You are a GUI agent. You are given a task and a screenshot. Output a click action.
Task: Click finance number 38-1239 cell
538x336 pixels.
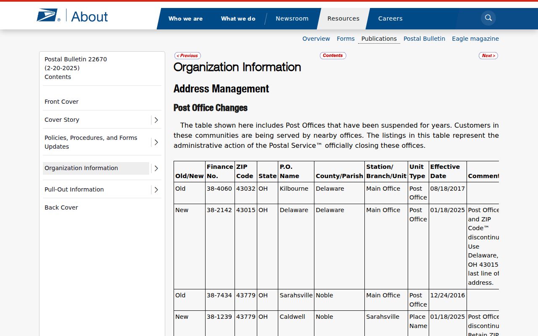(219, 323)
